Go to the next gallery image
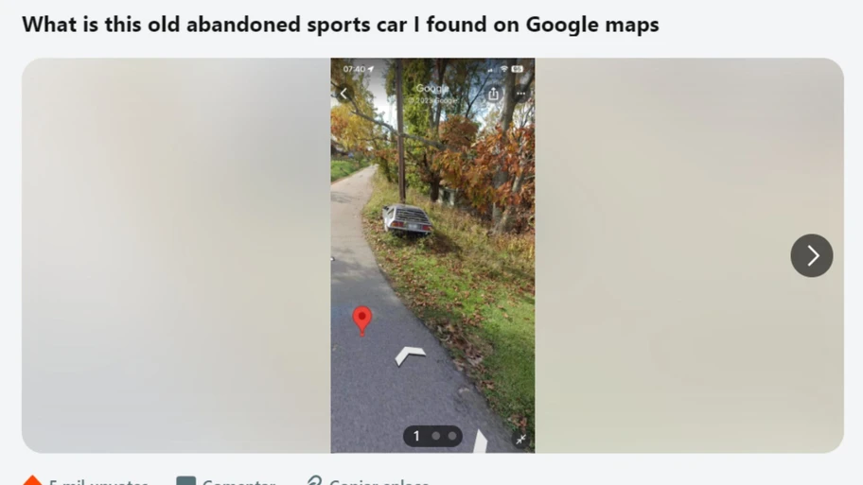863x485 pixels. click(811, 255)
